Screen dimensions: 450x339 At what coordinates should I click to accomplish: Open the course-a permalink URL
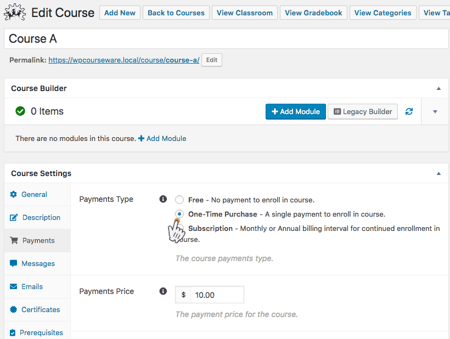pyautogui.click(x=123, y=60)
